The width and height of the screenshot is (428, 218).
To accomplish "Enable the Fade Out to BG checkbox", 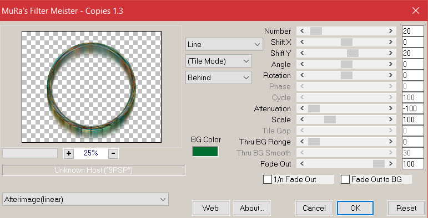I will coord(345,180).
